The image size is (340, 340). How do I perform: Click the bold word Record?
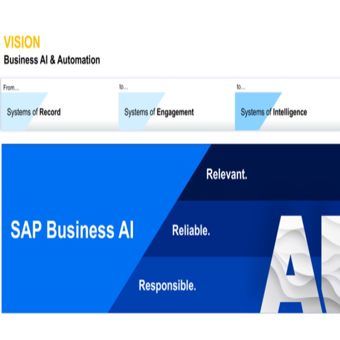coord(50,112)
